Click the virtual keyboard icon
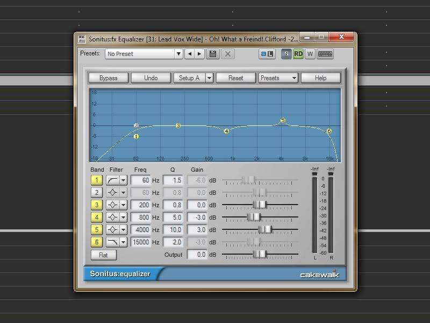Viewport: 430px width, 323px height. pos(325,54)
